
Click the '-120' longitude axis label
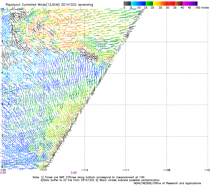pyautogui.click(x=3, y=170)
